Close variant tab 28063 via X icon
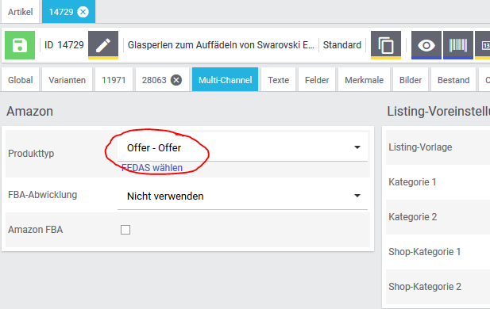 coord(176,80)
